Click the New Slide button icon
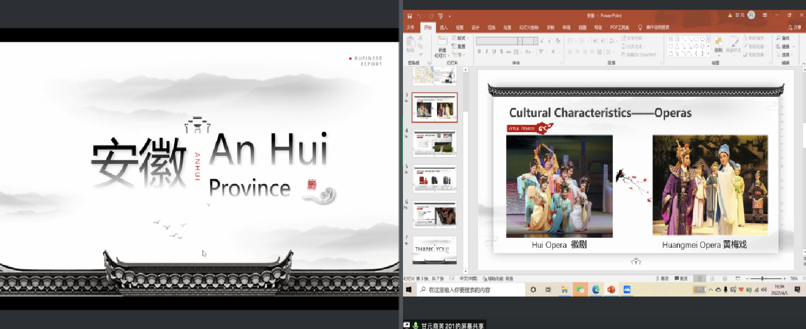 [x=442, y=41]
